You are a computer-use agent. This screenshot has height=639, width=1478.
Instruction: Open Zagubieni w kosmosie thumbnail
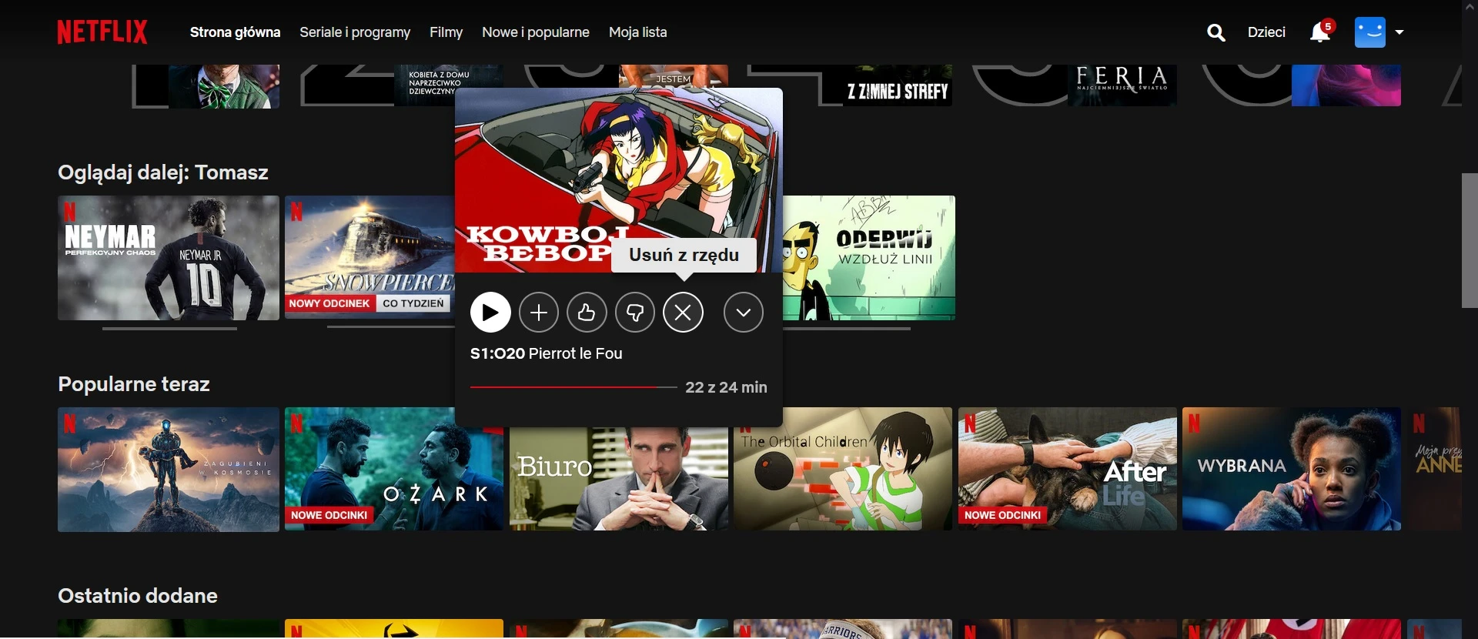point(169,470)
